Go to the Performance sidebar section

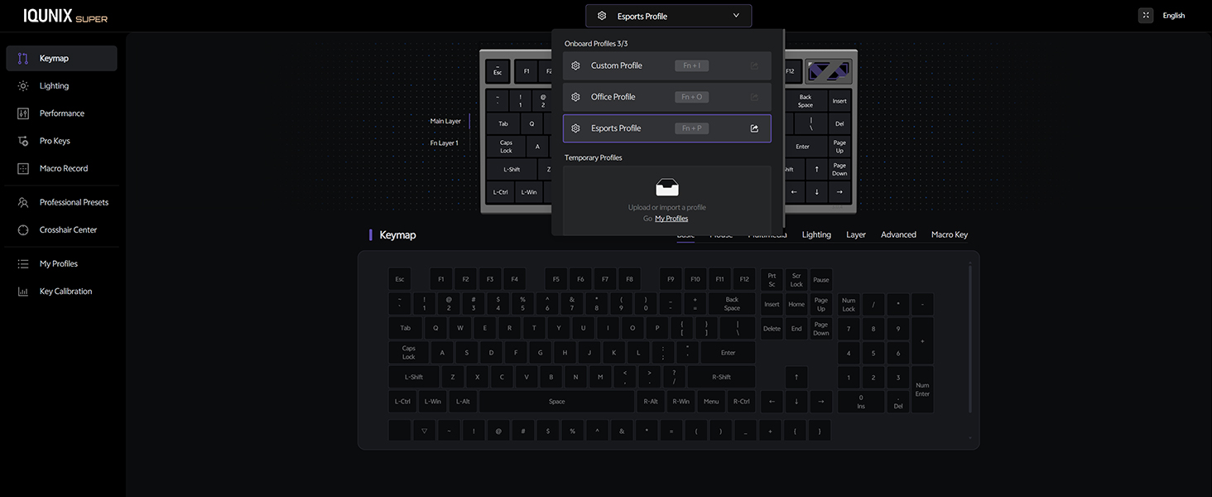[x=61, y=113]
